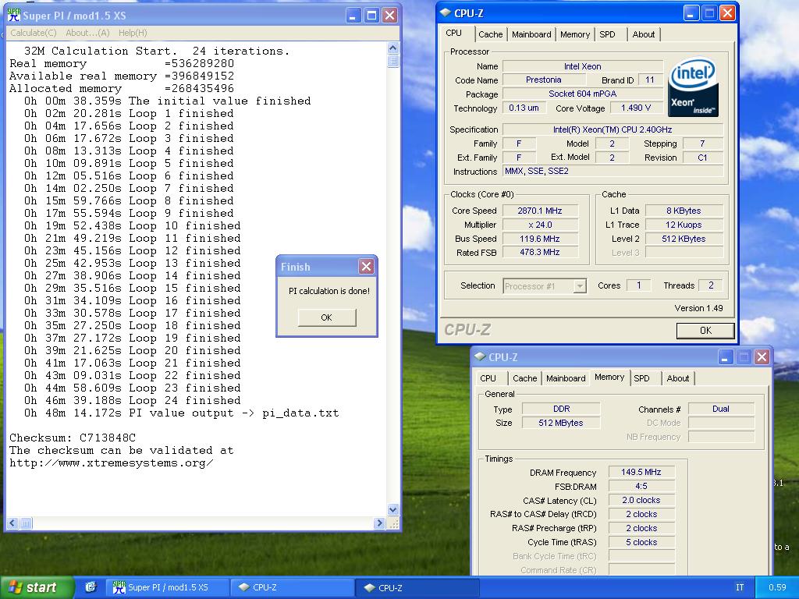
Task: Click Level 2 cache value 512 KBytes
Action: coord(684,239)
